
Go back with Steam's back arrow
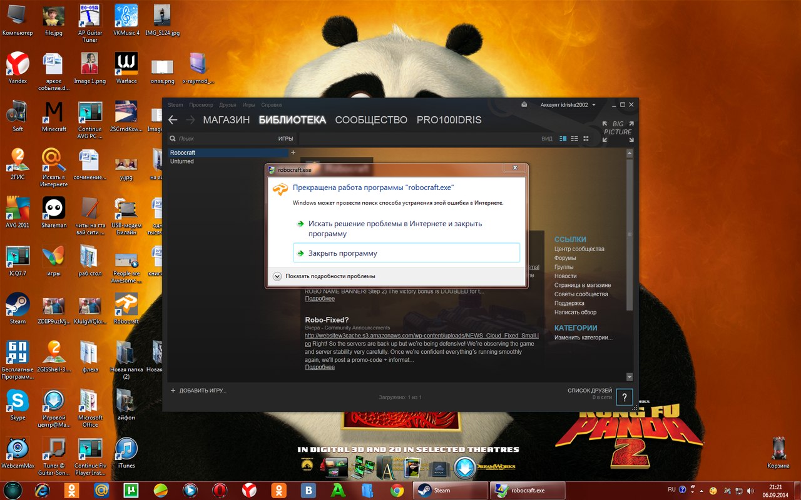[173, 120]
